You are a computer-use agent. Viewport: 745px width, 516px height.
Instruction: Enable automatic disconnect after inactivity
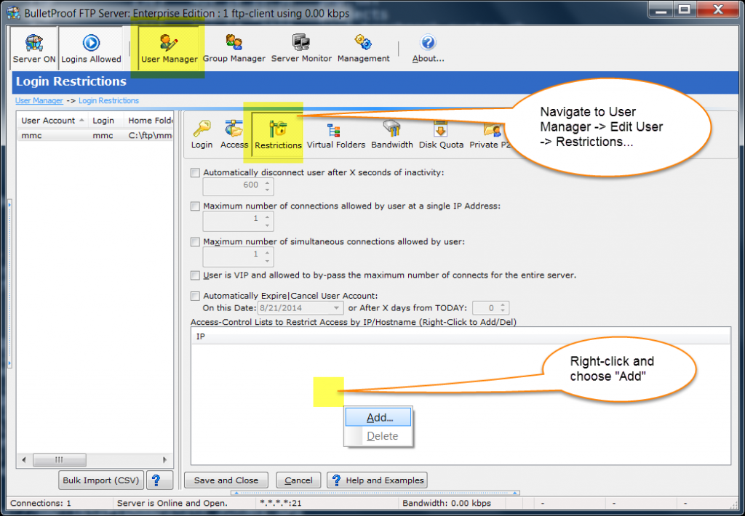coord(194,172)
